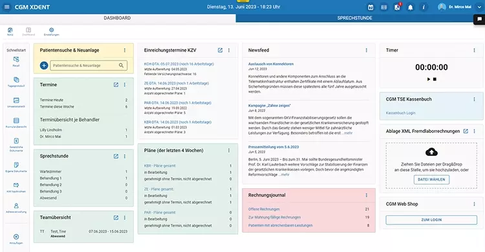
Task: Click the magnifier search icon
Action: pos(122,65)
